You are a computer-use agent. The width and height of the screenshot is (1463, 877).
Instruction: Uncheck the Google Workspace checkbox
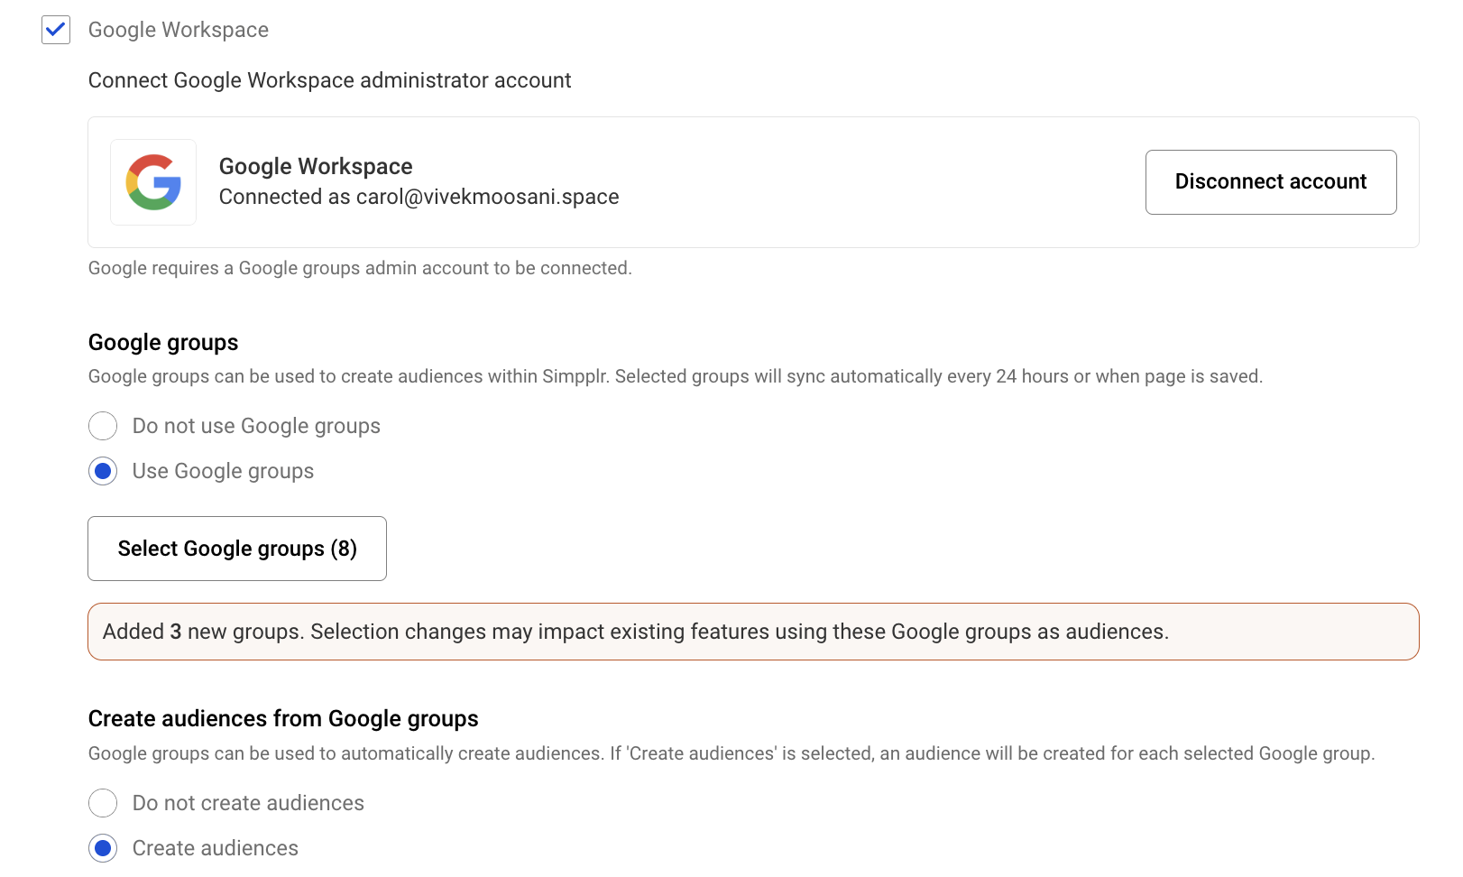(x=56, y=30)
